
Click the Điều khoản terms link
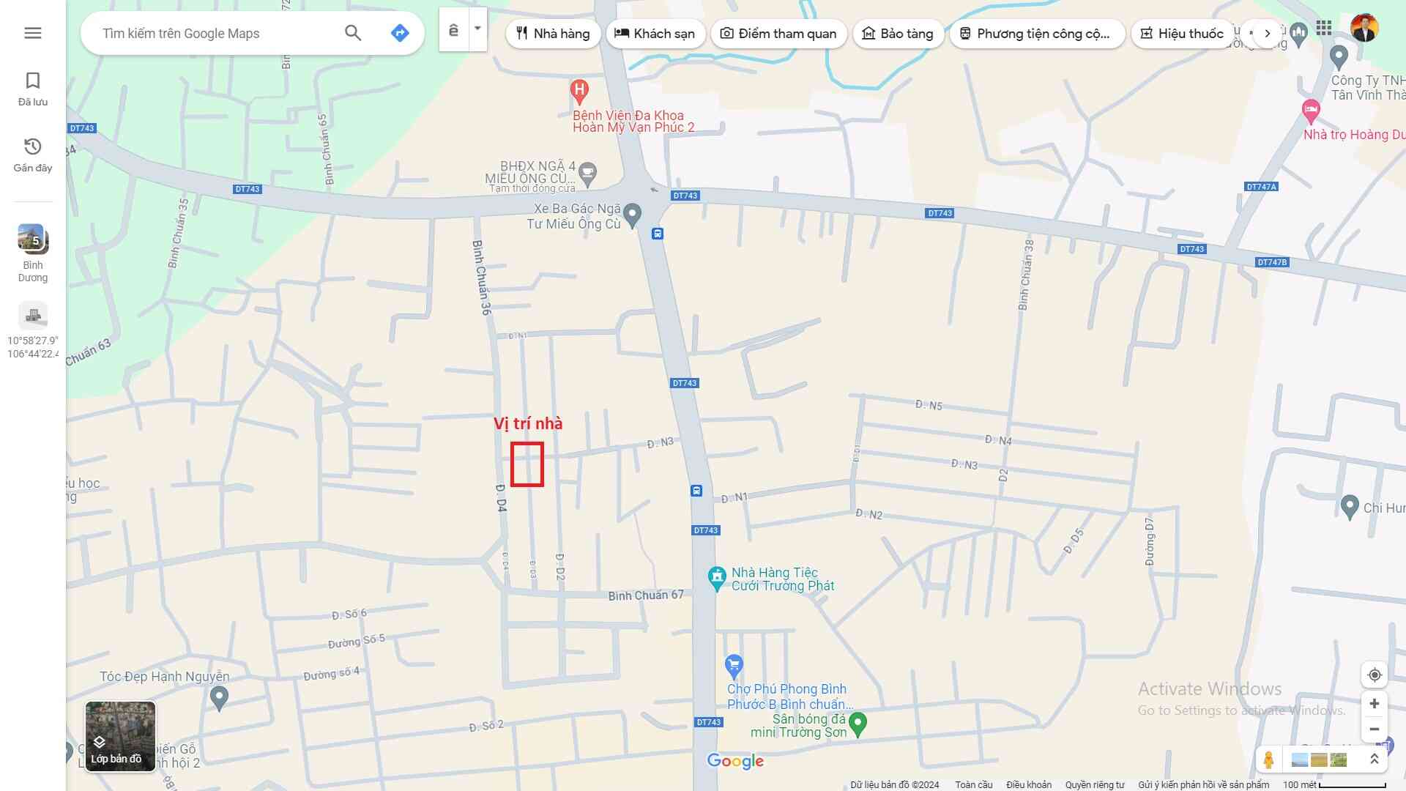[1028, 784]
